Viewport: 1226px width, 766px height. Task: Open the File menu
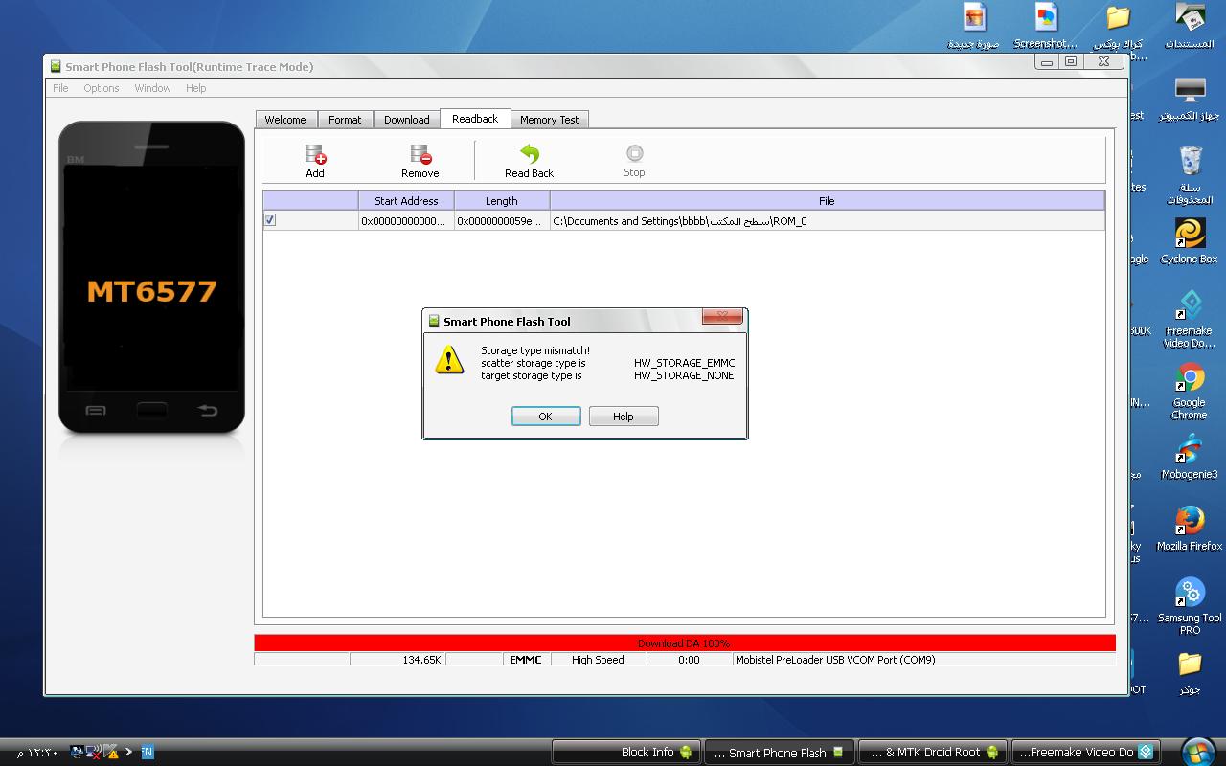[60, 88]
